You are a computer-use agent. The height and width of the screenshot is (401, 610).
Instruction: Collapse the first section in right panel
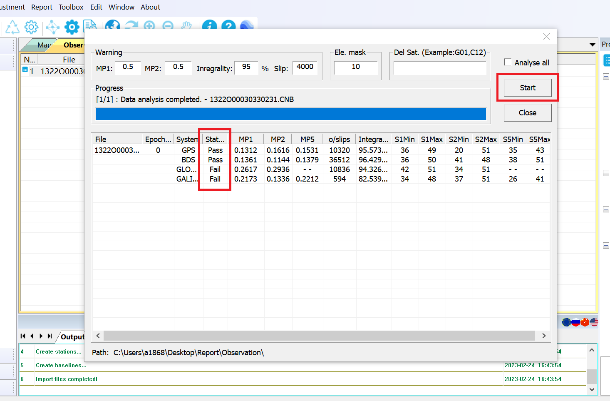click(606, 77)
